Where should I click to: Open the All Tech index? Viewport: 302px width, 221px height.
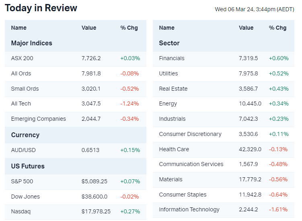[21, 103]
